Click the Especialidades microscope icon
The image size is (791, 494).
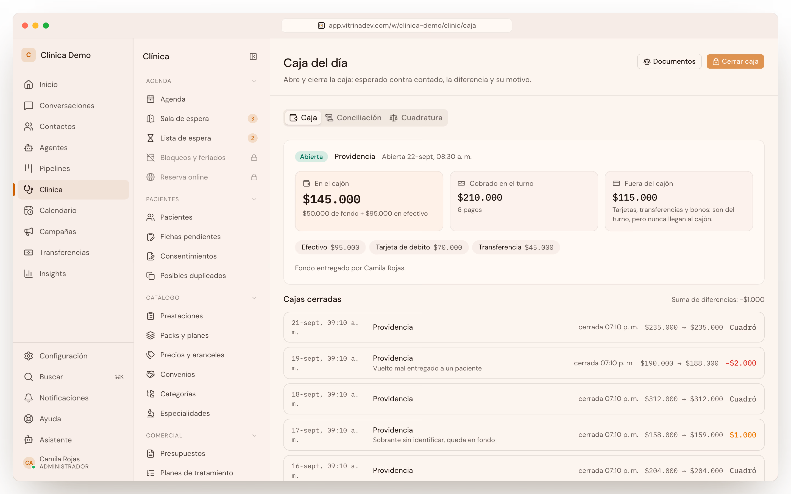point(150,413)
